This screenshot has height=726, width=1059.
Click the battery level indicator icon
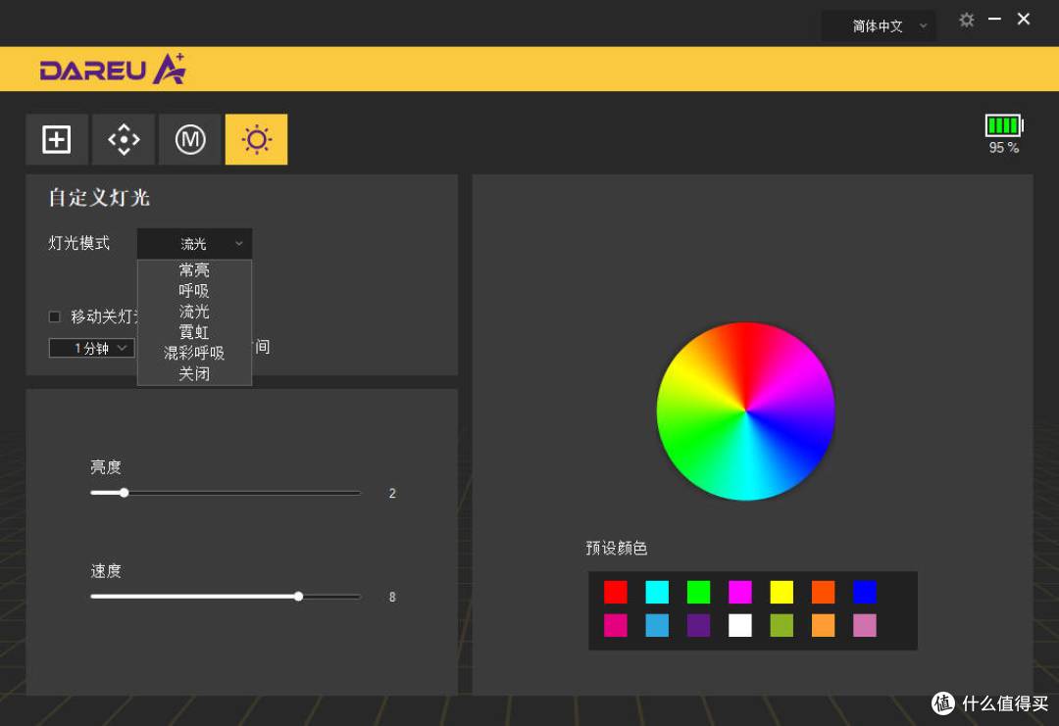pyautogui.click(x=1004, y=125)
